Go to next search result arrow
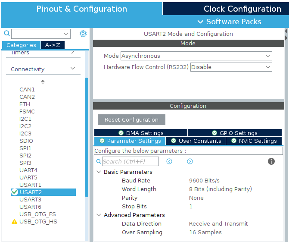The width and height of the screenshot is (289, 242). click(190, 161)
